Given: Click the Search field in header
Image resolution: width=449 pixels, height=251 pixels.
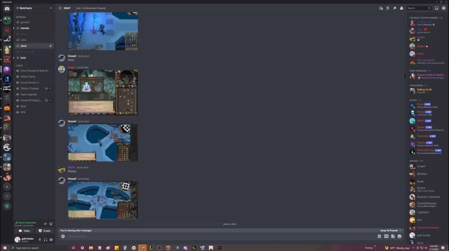Looking at the screenshot, I should click(419, 8).
